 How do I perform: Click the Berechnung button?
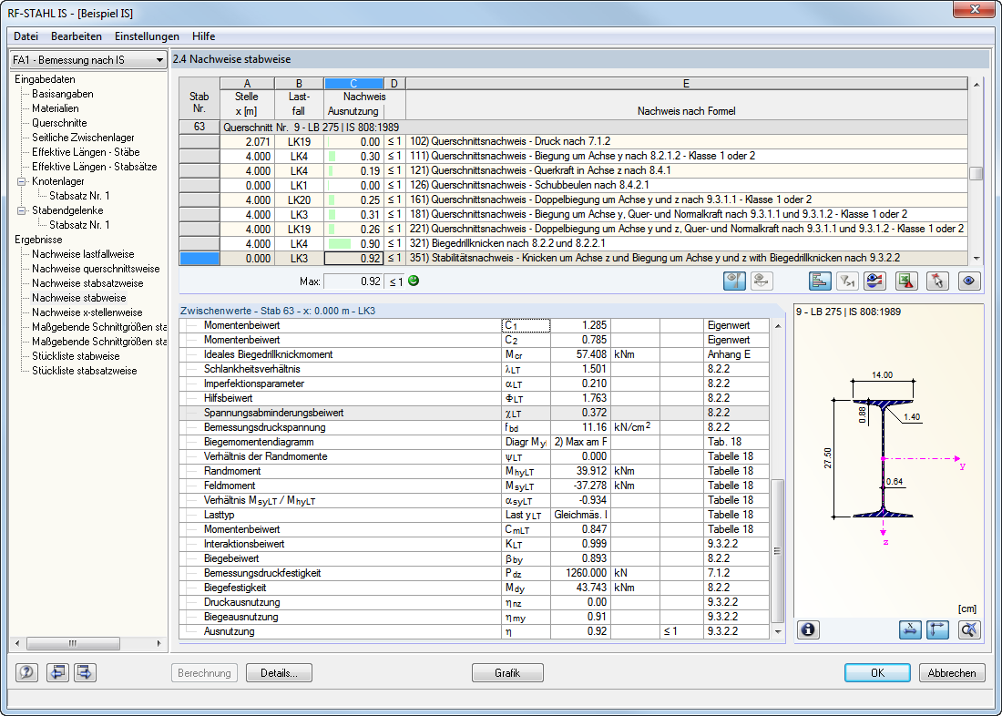[204, 672]
